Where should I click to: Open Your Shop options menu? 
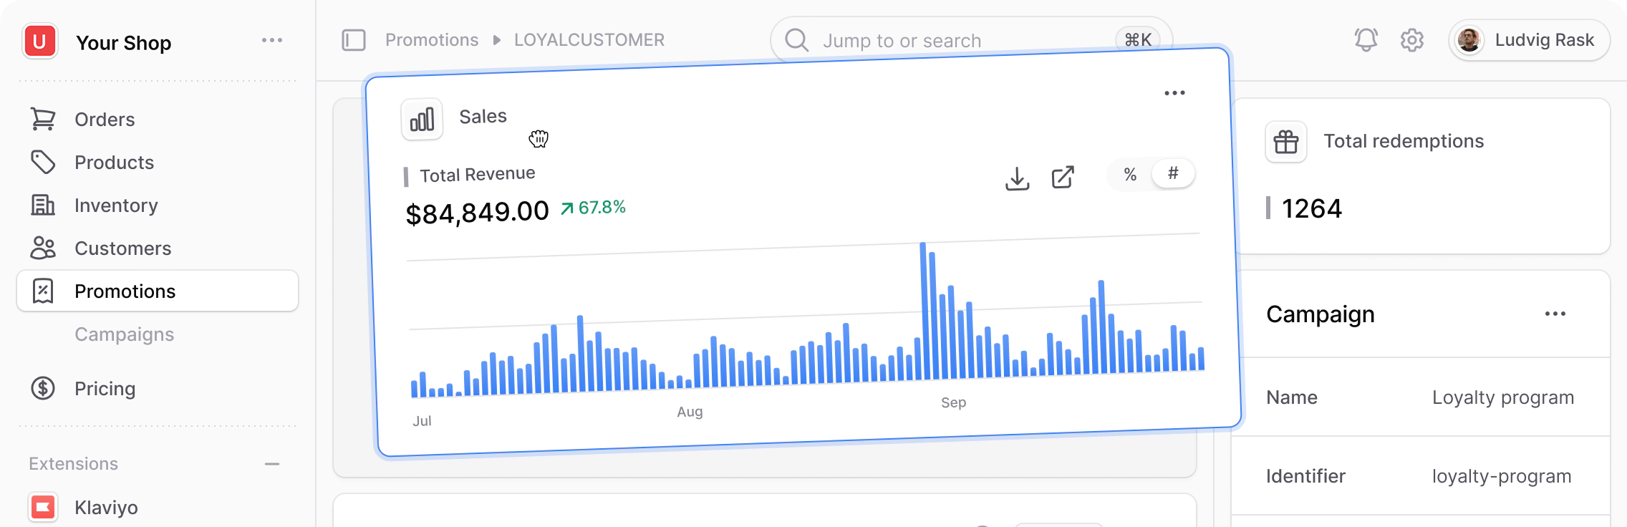pyautogui.click(x=272, y=41)
